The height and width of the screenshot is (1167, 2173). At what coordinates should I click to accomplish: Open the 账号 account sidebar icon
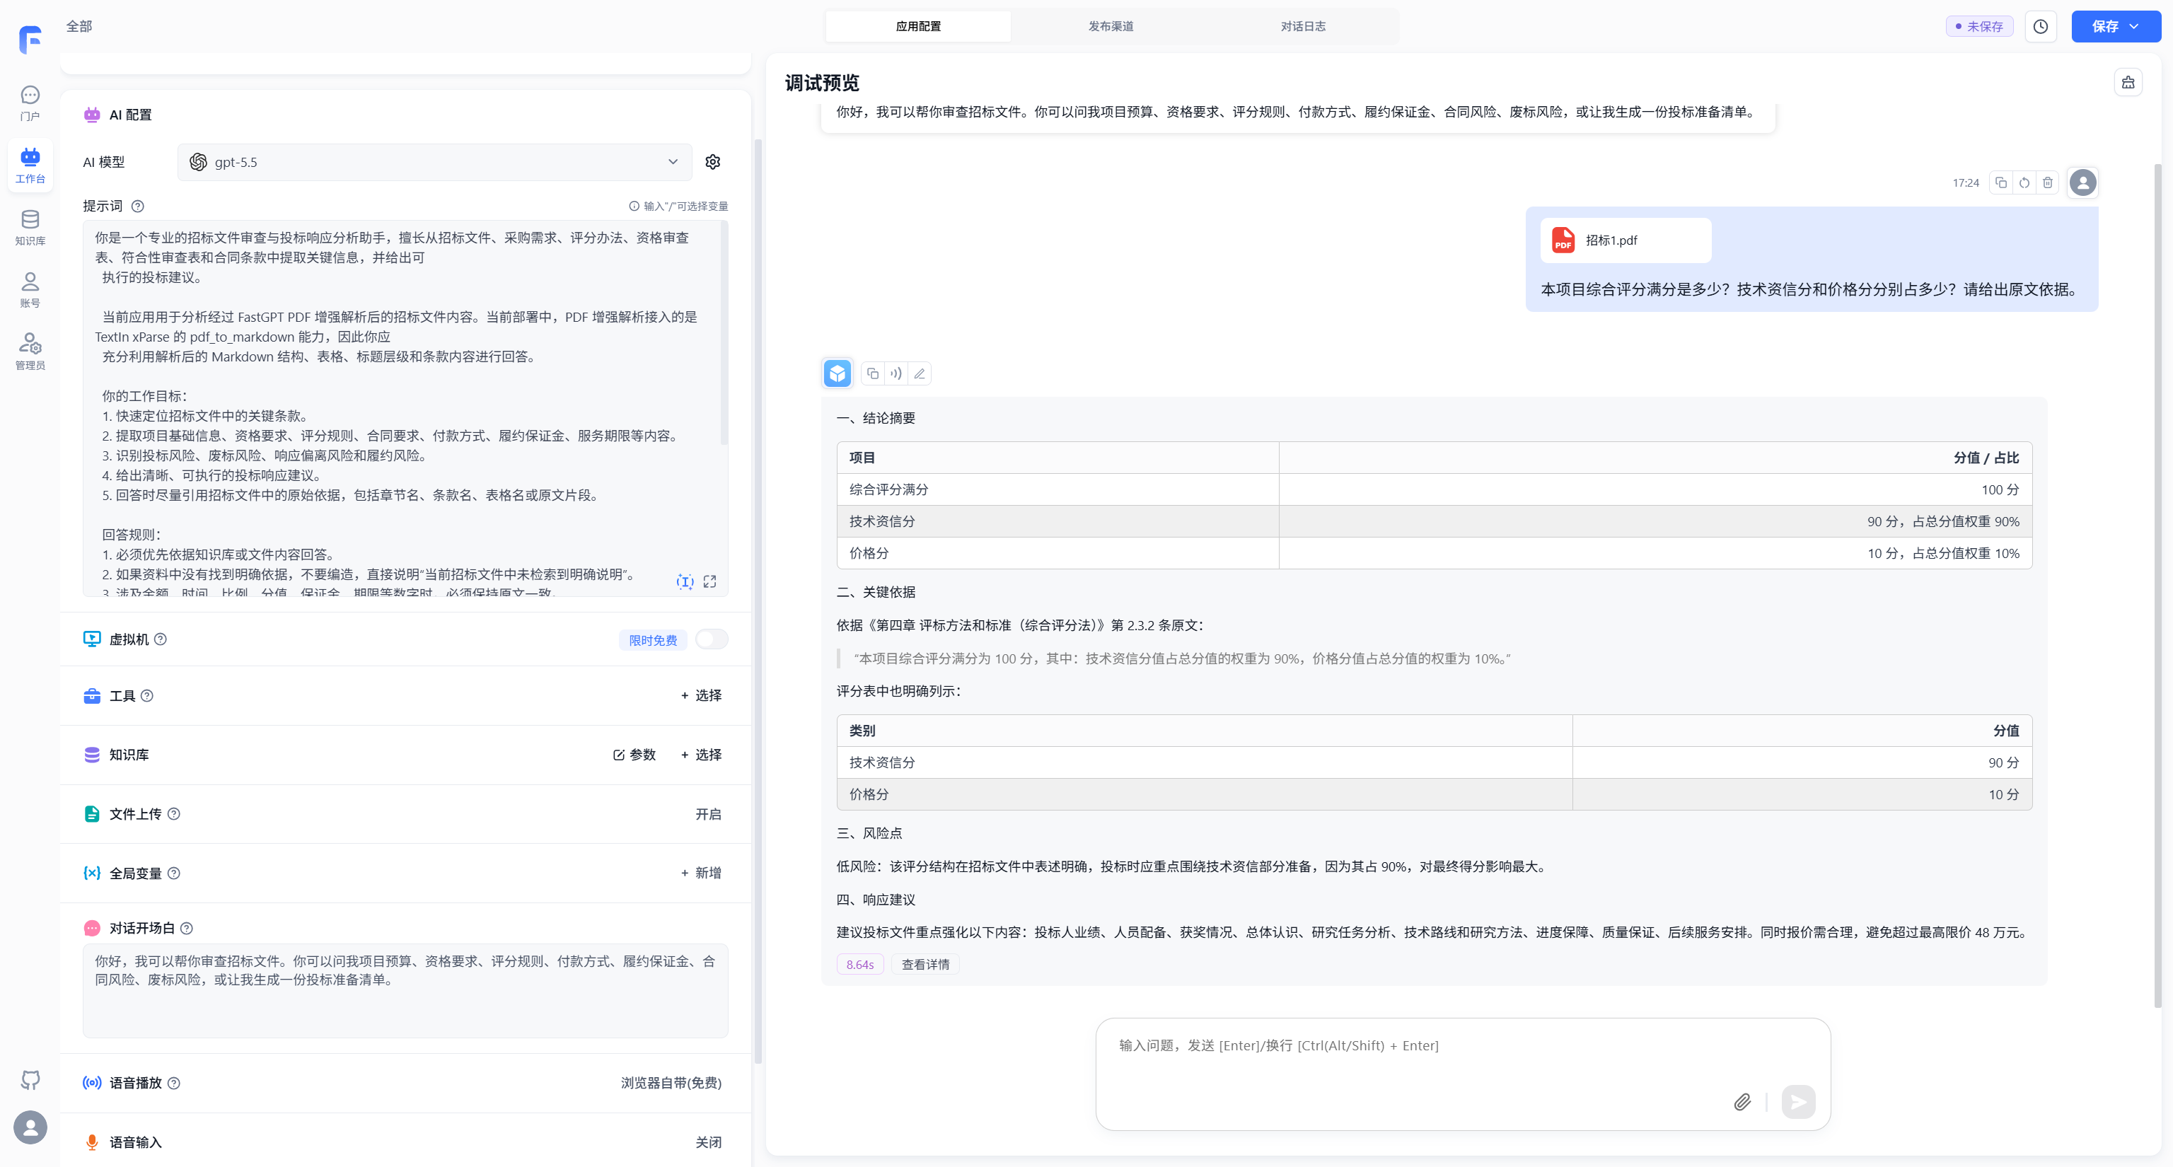(x=30, y=290)
